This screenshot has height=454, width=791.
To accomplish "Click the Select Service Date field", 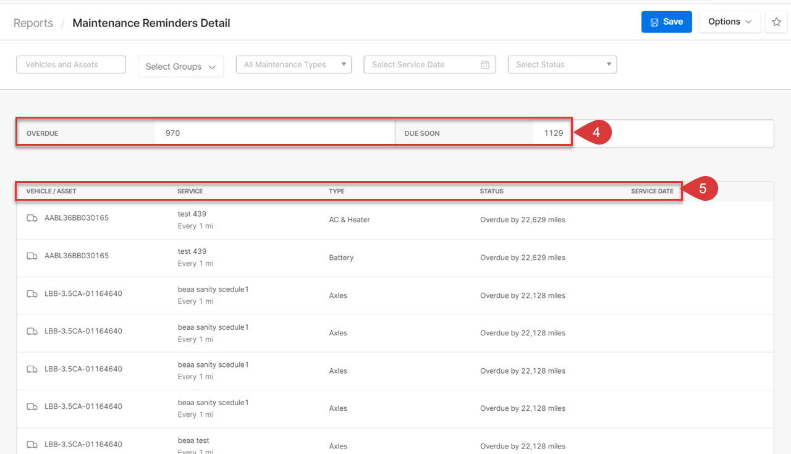I will pyautogui.click(x=429, y=64).
